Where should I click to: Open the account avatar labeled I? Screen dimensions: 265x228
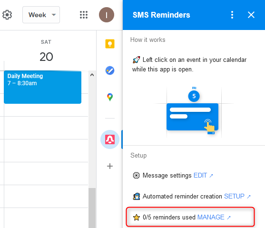[x=107, y=15]
